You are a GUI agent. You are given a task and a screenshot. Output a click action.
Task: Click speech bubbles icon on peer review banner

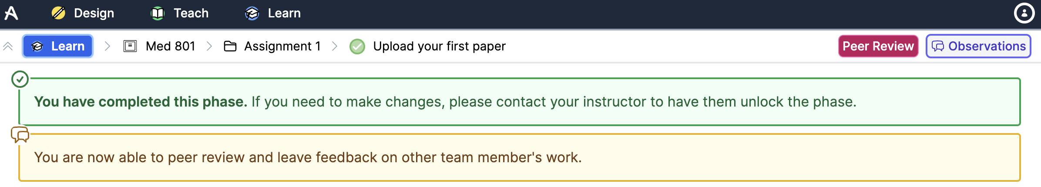20,135
